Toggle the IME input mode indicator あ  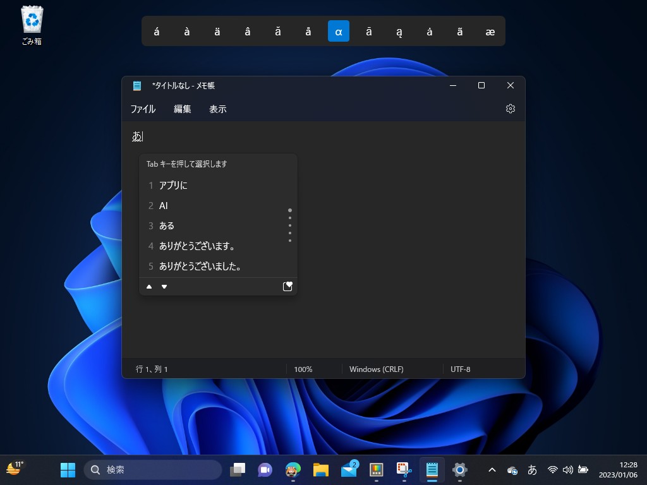click(x=532, y=469)
